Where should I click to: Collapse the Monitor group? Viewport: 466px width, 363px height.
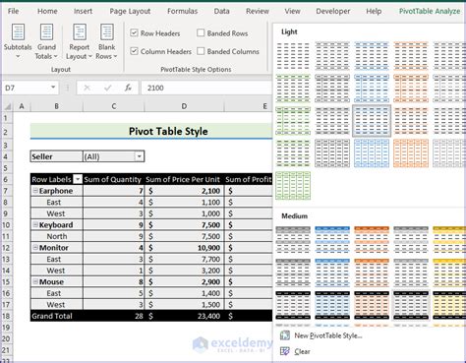[x=35, y=247]
